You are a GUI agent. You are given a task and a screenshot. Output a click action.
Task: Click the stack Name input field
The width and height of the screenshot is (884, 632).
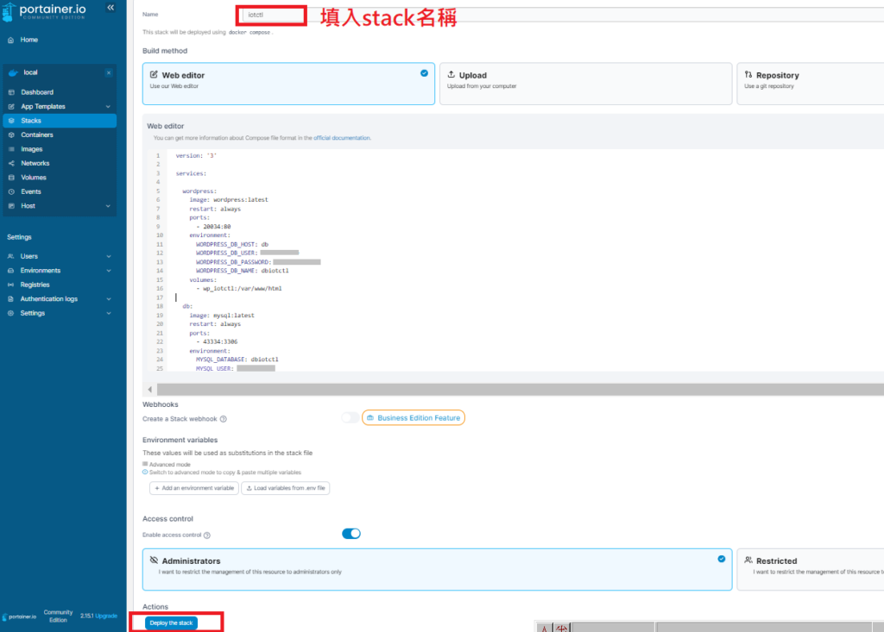point(270,15)
